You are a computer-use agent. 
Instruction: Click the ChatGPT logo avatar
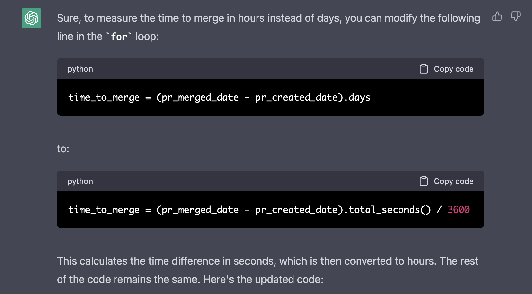31,18
